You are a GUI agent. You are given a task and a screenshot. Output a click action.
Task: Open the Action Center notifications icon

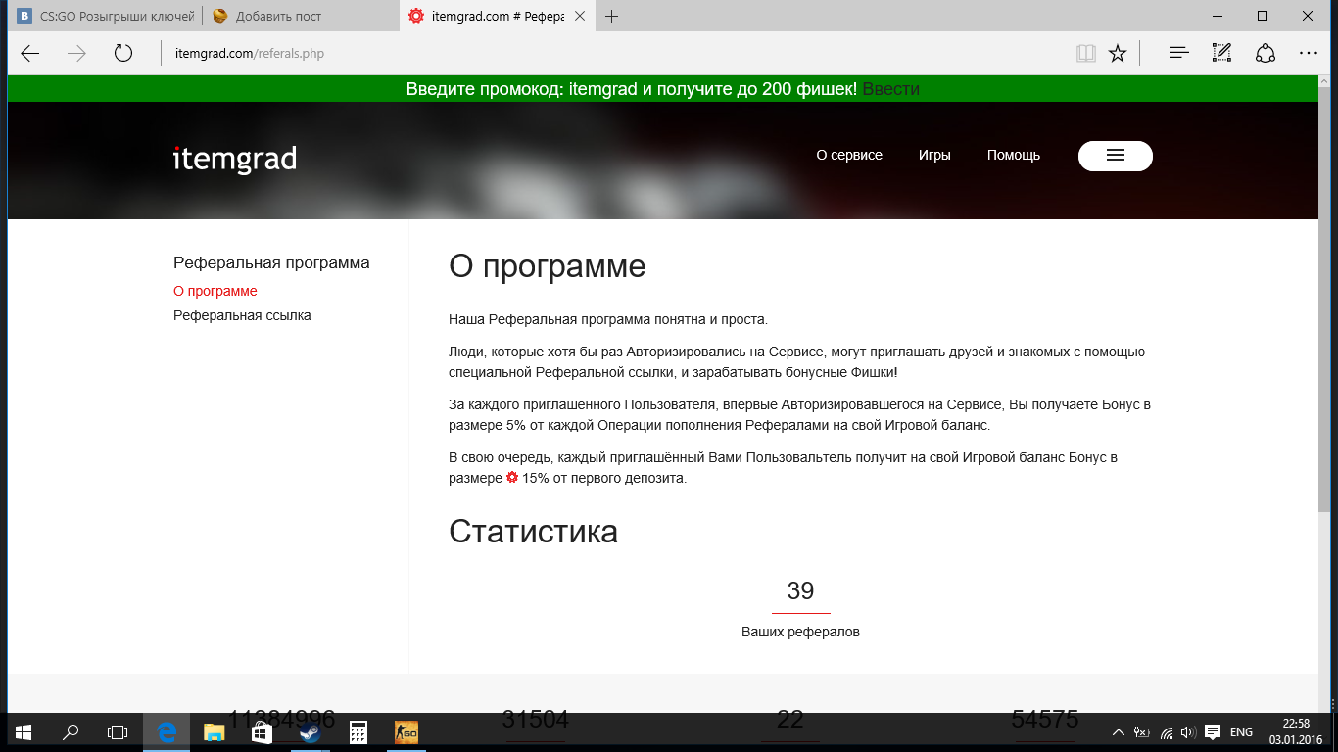point(1212,732)
